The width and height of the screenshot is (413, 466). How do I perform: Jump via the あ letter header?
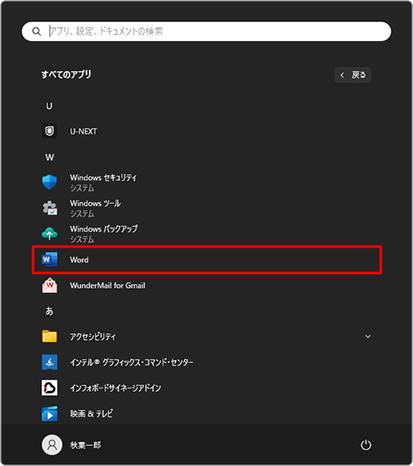50,311
